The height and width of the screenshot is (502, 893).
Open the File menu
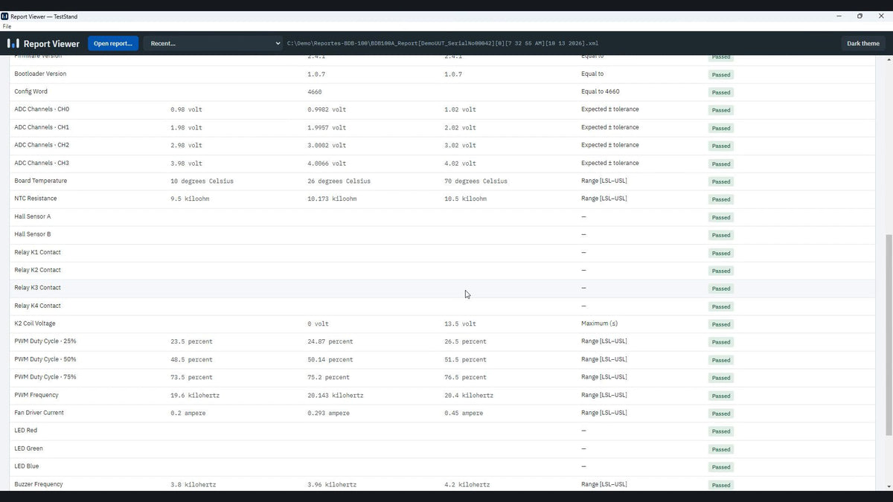[7, 27]
